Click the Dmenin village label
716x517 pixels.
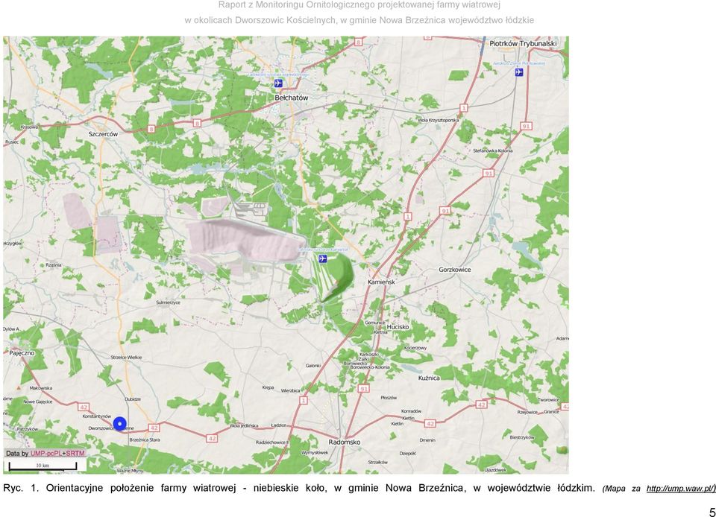(x=427, y=440)
